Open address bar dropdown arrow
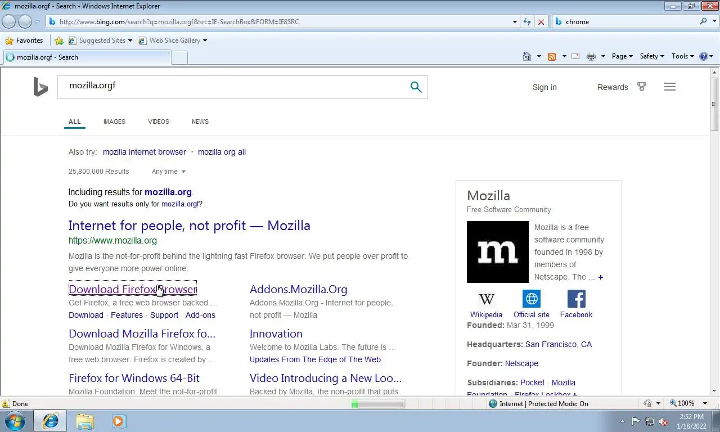 coord(515,22)
